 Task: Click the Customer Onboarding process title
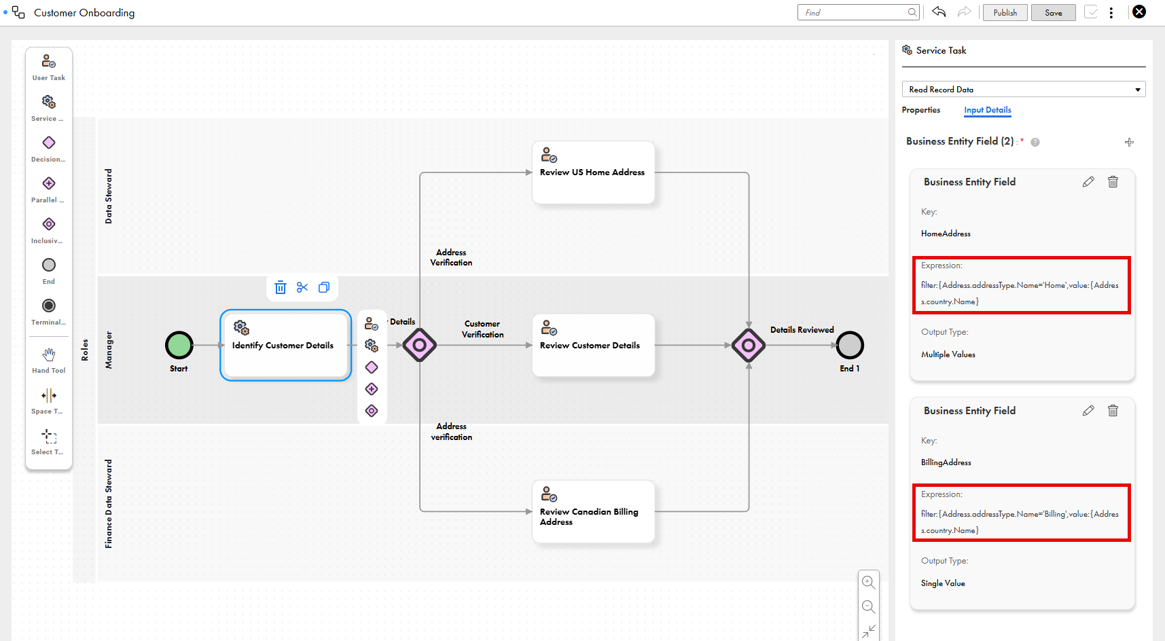tap(84, 12)
